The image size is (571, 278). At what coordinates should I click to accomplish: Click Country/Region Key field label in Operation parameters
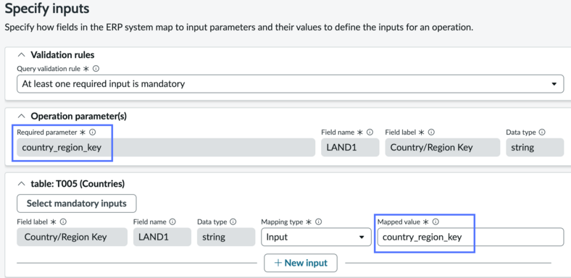point(443,148)
